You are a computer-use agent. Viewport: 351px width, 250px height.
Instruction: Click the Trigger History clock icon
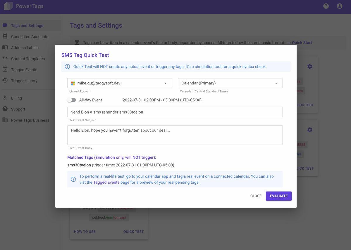[x=5, y=80]
